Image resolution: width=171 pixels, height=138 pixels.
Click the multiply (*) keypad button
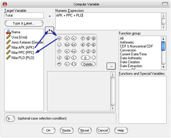(59, 51)
